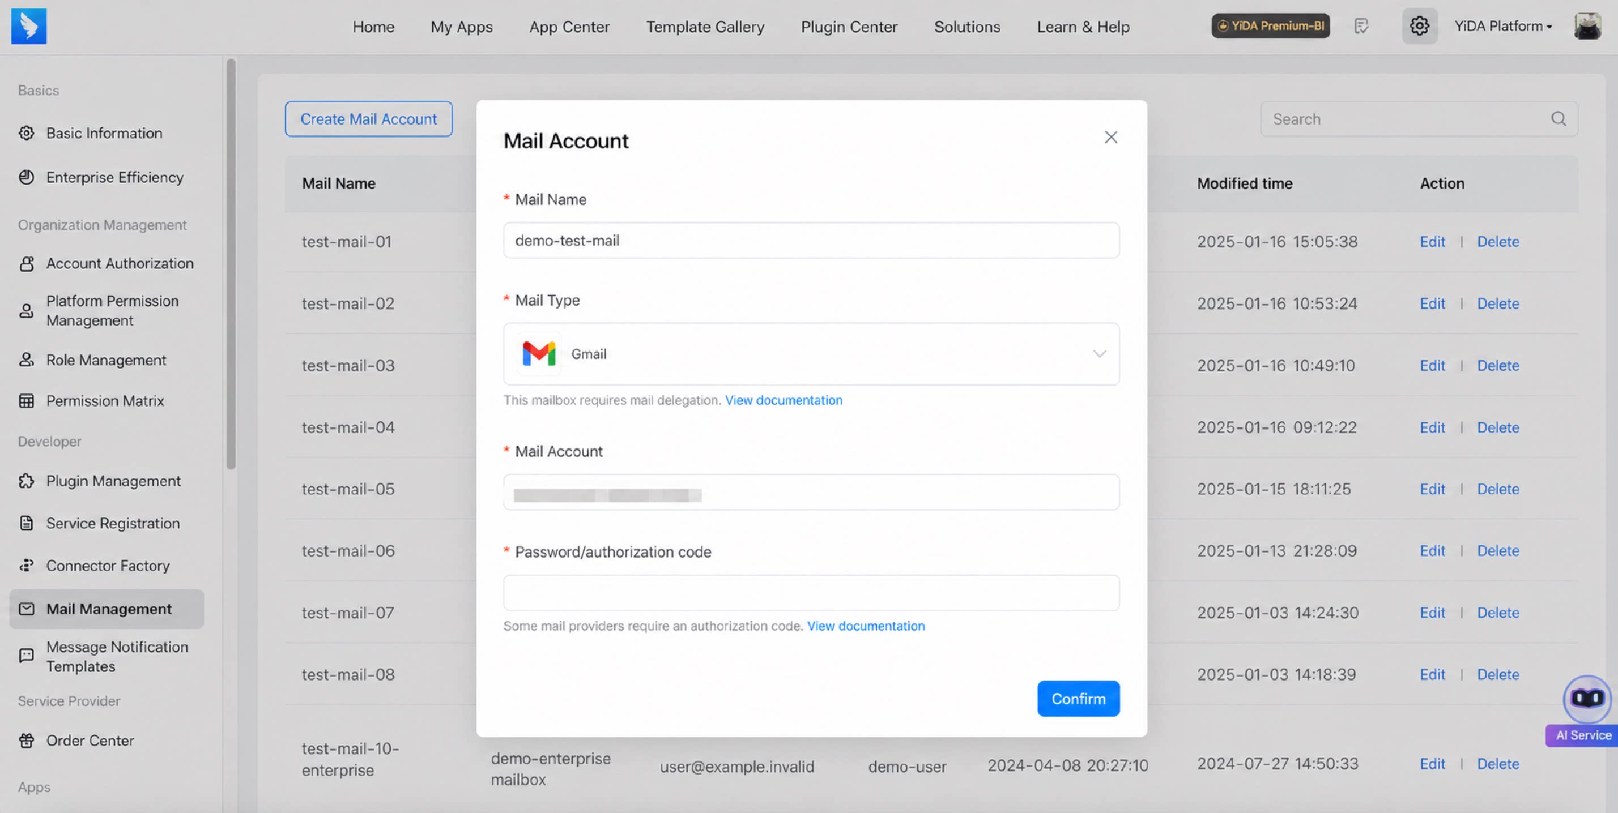
Task: Delete the test-mail-03 row
Action: pyautogui.click(x=1497, y=365)
